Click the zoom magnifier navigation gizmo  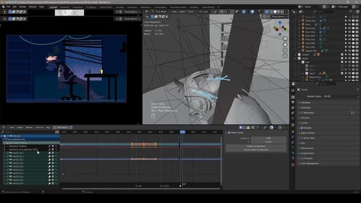pos(285,39)
